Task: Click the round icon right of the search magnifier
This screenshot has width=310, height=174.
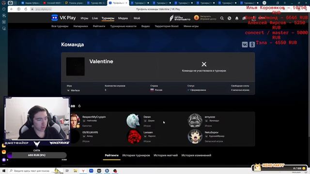Action: [x=229, y=18]
